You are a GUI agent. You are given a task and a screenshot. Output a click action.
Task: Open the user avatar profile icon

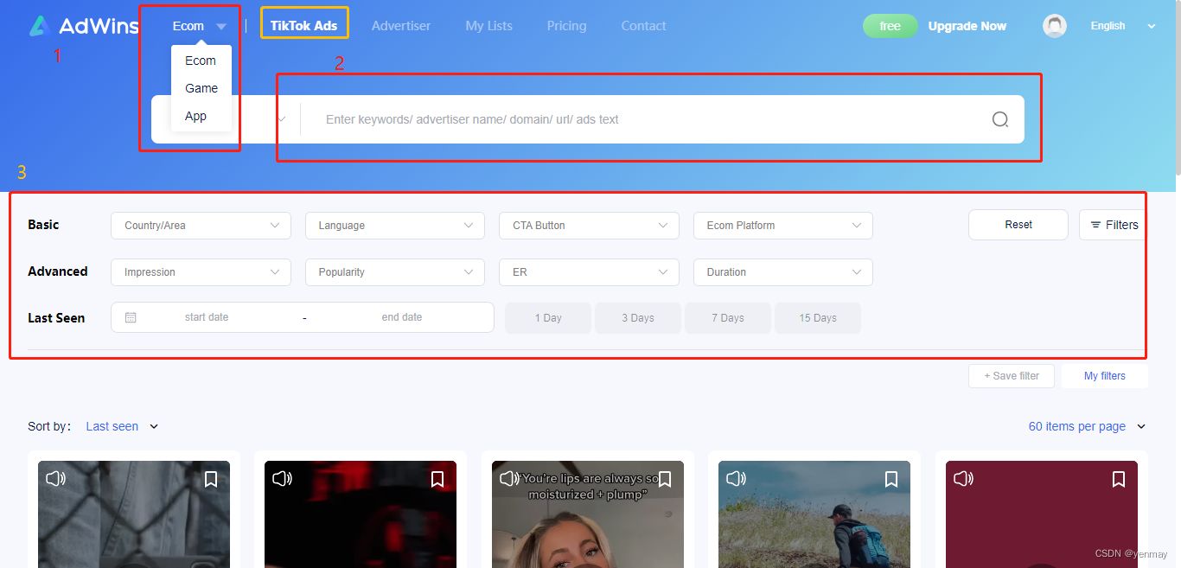(x=1055, y=26)
